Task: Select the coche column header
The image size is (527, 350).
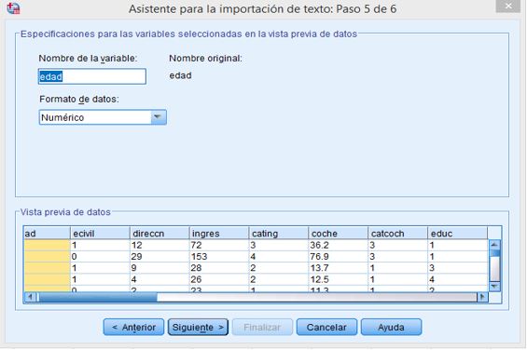Action: (338, 234)
